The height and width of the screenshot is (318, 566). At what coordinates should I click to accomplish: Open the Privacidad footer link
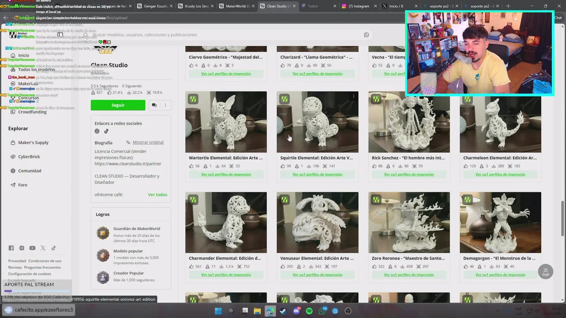[17, 261]
